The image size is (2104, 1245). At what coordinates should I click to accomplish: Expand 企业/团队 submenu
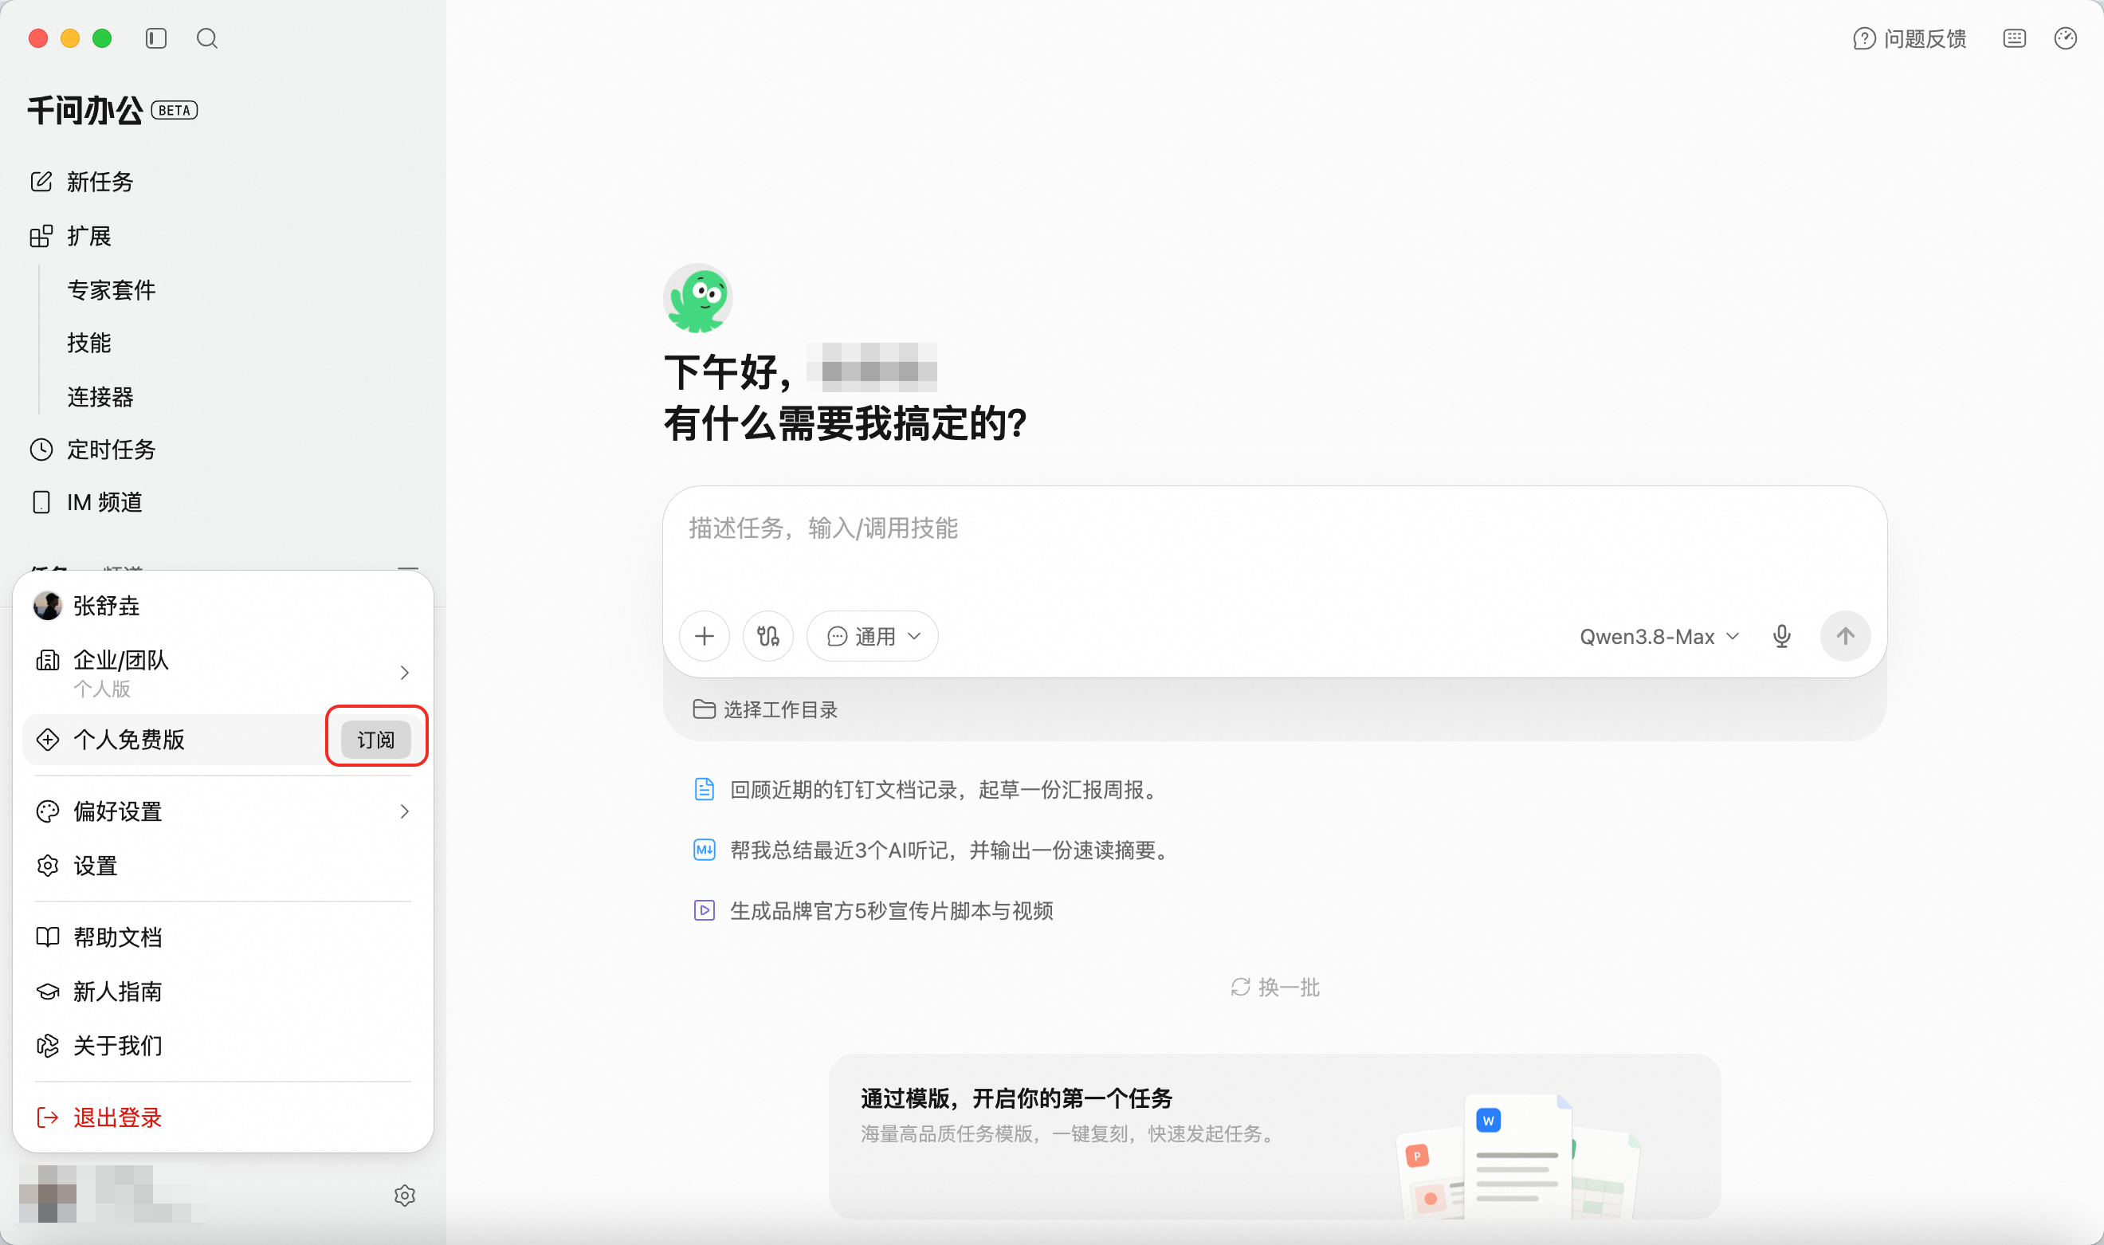coord(222,673)
